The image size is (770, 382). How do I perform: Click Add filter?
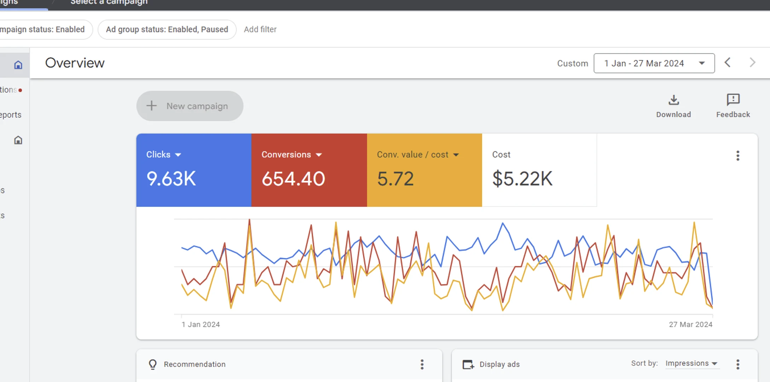(260, 29)
